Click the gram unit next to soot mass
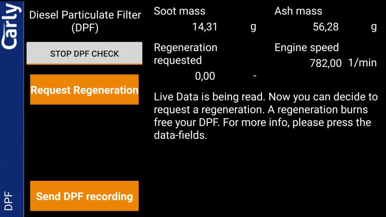386x217 pixels. pos(253,27)
